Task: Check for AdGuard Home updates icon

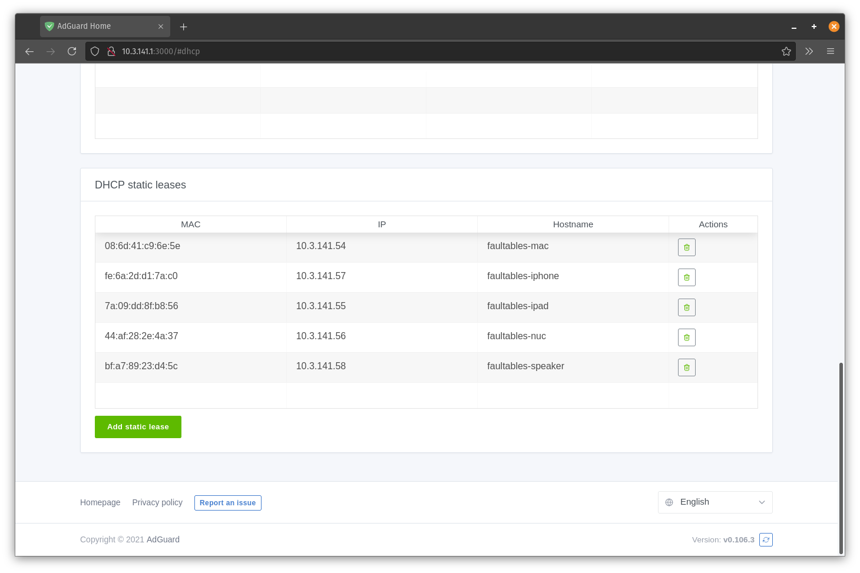Action: [766, 539]
